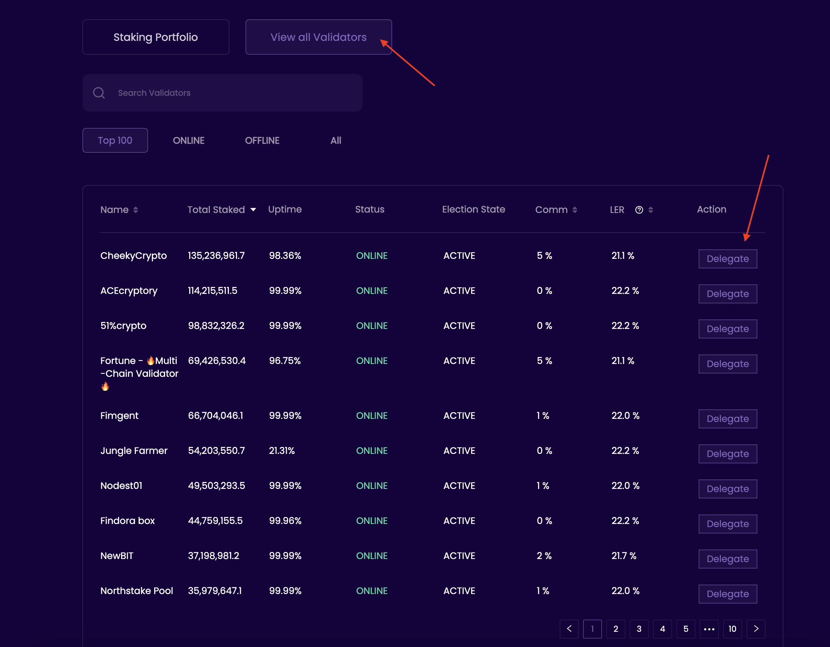Click the pagination ellipsis dots
This screenshot has height=647, width=830.
(x=709, y=629)
